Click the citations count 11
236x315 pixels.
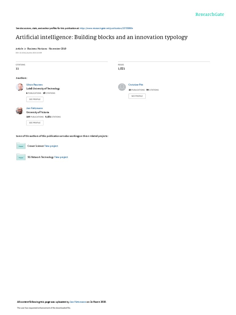click(x=17, y=69)
